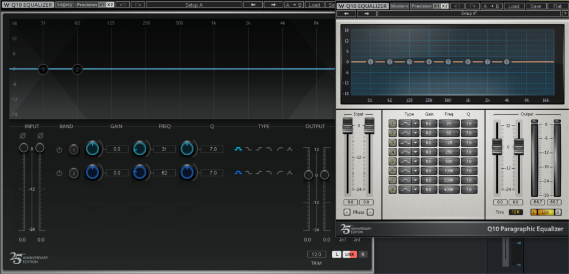Select narrow peak type for band 1
569x274 pixels.
[290, 148]
